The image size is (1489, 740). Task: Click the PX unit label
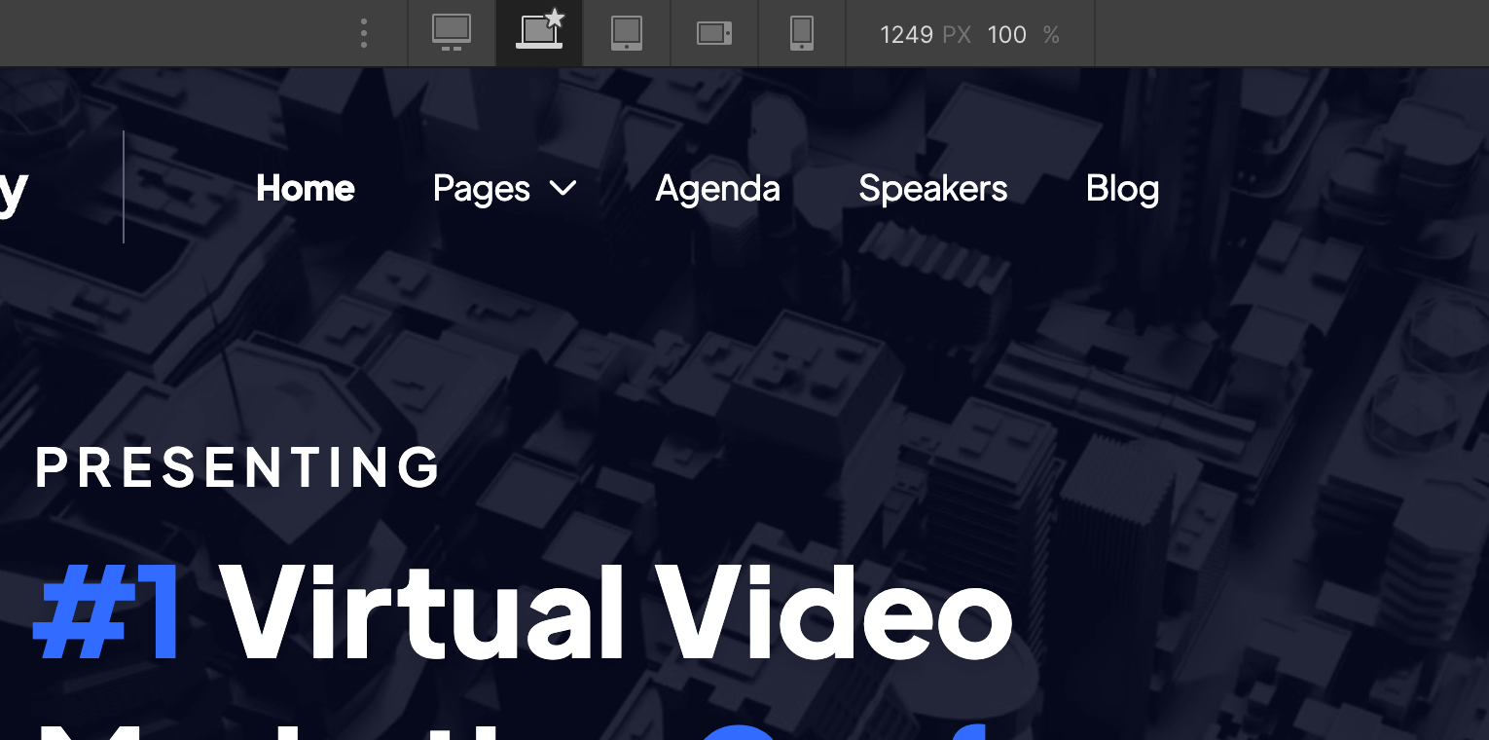click(956, 34)
